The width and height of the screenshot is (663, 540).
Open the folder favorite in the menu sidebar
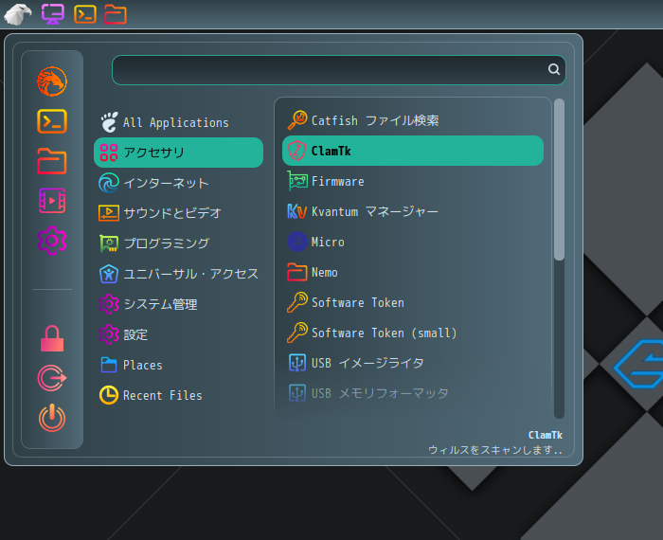52,161
